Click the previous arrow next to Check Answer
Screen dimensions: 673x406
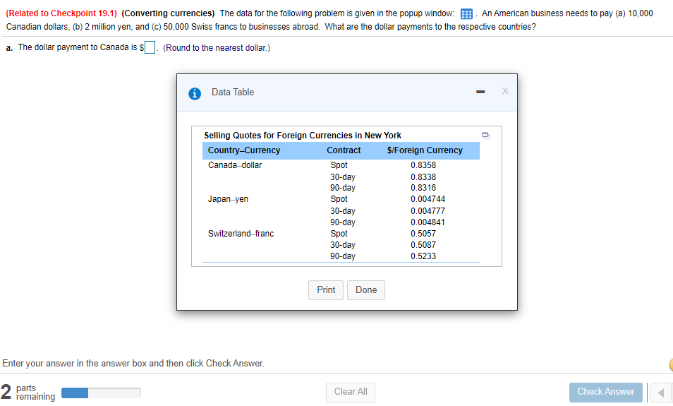661,393
